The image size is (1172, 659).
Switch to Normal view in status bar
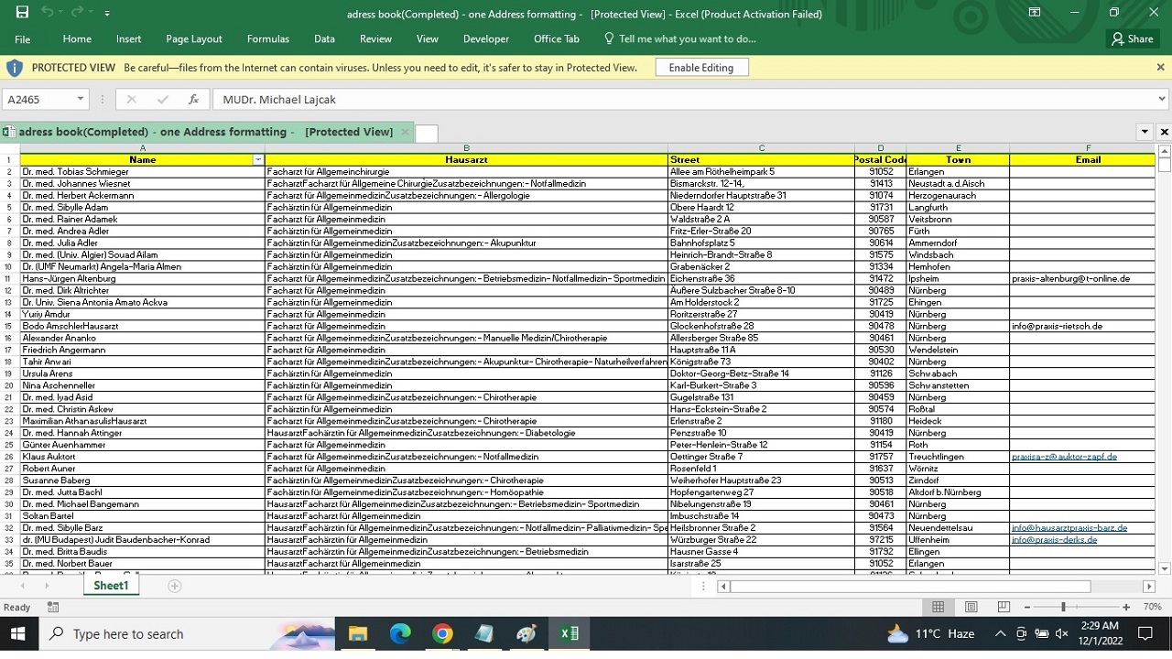[x=938, y=607]
